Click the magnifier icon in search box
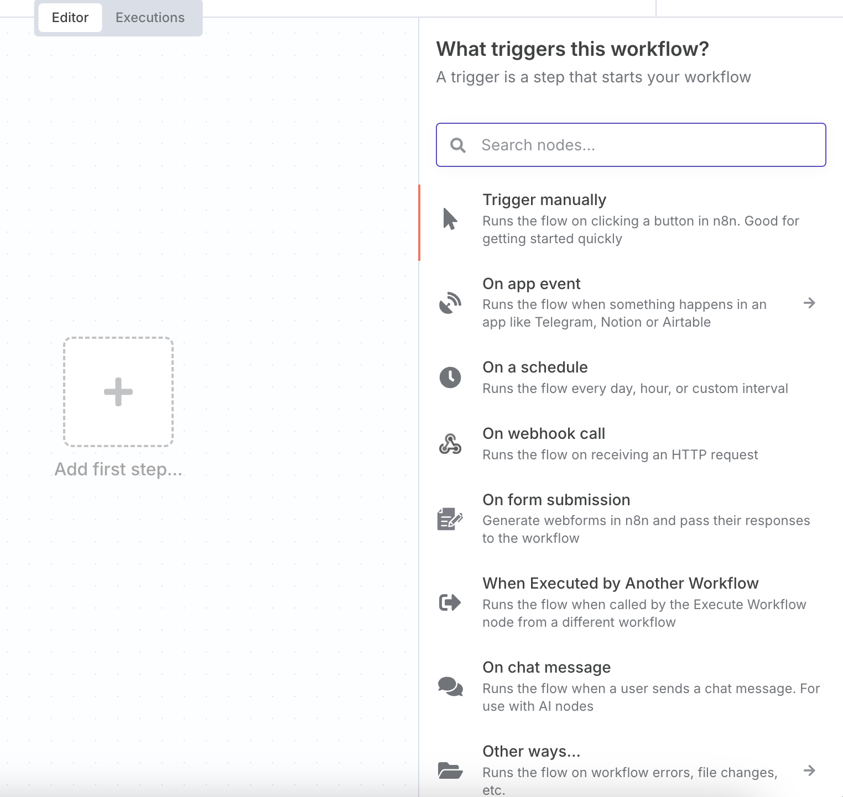This screenshot has height=797, width=843. pyautogui.click(x=458, y=145)
